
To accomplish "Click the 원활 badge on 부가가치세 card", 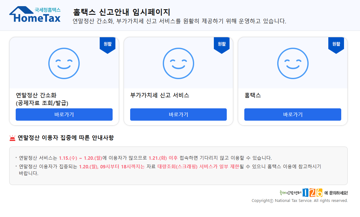I will click(222, 44).
